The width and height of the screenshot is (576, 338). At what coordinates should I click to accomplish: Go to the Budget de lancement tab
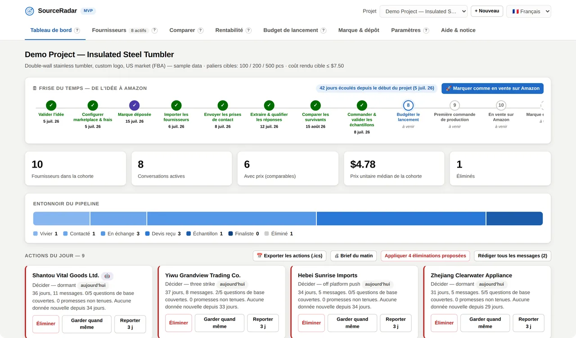tap(291, 30)
